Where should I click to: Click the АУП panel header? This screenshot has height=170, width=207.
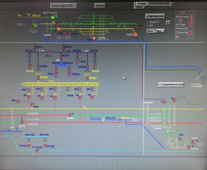[182, 13]
